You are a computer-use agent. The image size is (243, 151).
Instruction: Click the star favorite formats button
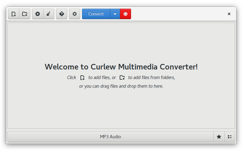click(x=219, y=137)
